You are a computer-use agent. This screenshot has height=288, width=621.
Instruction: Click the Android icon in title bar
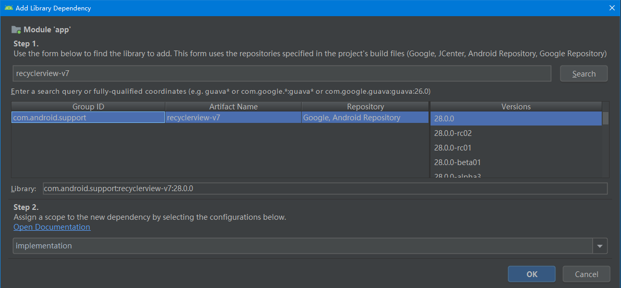tap(8, 8)
